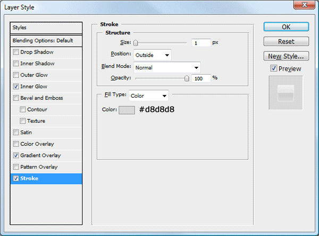Open the Fill Type dropdown set to Color
This screenshot has width=319, height=236.
[149, 95]
